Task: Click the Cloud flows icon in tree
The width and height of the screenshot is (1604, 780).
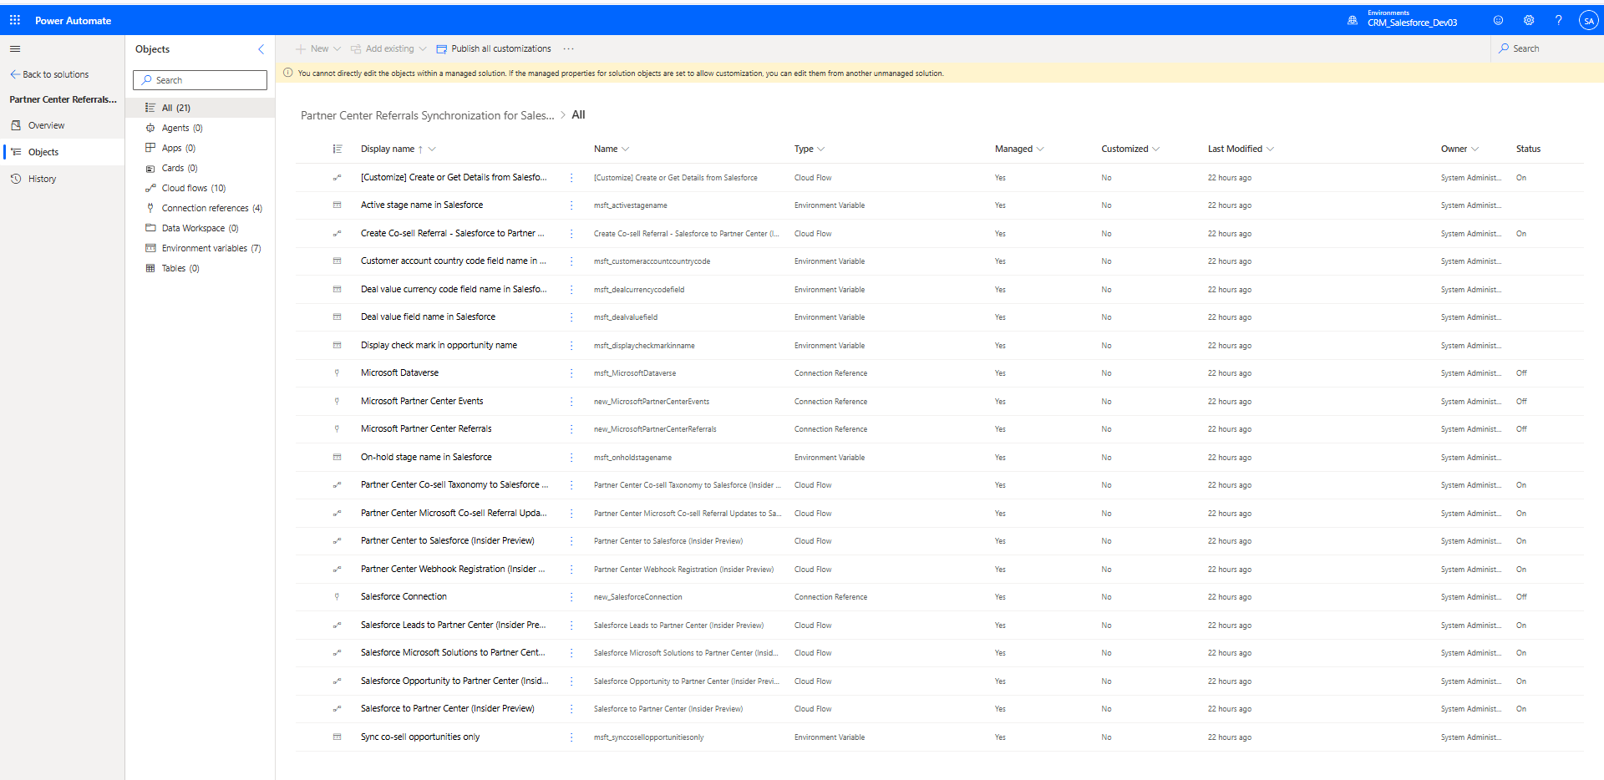Action: click(150, 188)
